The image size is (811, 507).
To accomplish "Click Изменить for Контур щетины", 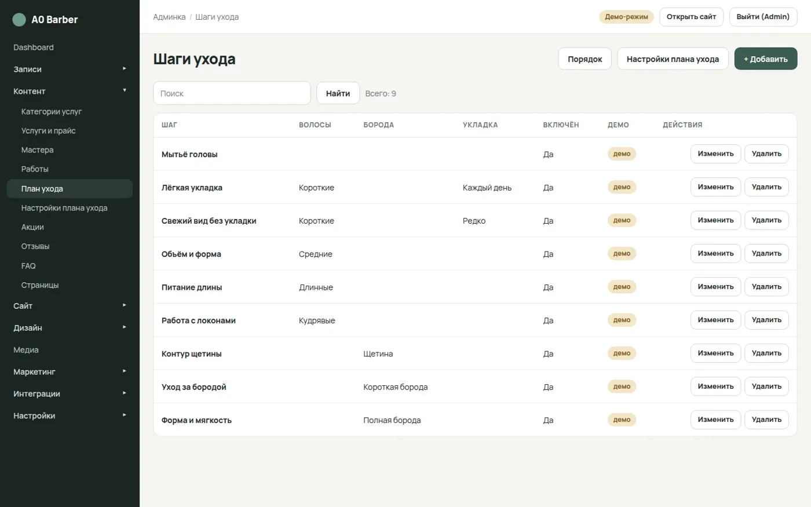I will (x=715, y=353).
